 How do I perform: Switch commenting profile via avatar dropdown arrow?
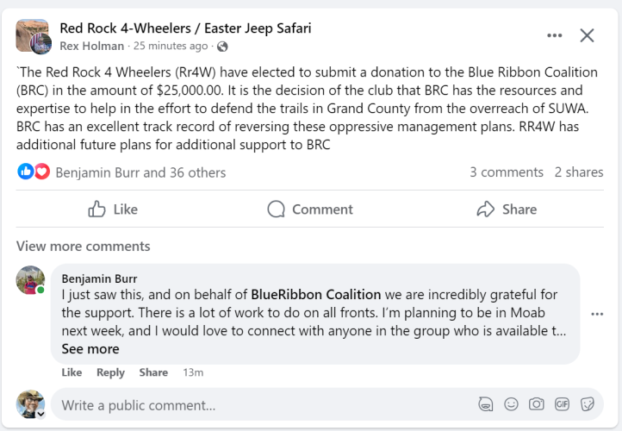pos(40,415)
